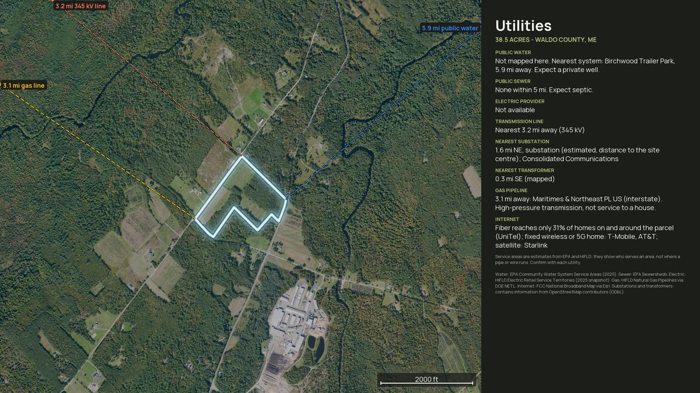Click the 'Utilities' panel heading
Screen dimensions: 700x393
click(x=523, y=26)
